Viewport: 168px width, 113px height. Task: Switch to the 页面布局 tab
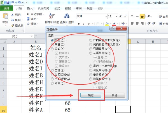tap(43, 8)
